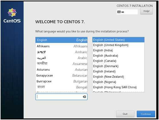The width and height of the screenshot is (159, 120).
Task: Click the keyboard layout icon next to "us"
Action: (119, 12)
